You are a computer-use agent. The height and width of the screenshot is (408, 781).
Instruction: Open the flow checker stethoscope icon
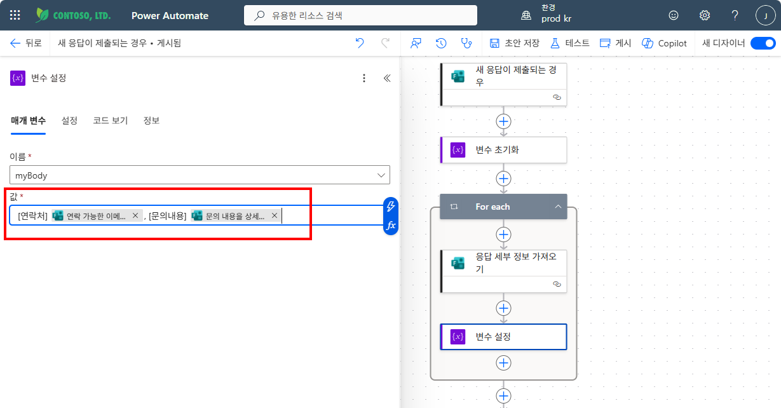click(x=466, y=43)
